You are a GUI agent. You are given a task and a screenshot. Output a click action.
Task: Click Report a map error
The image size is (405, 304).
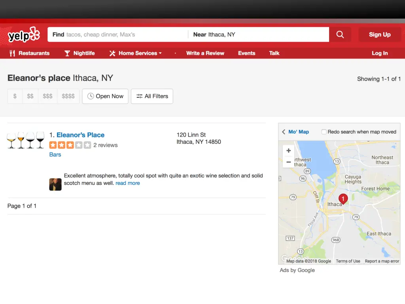(382, 261)
